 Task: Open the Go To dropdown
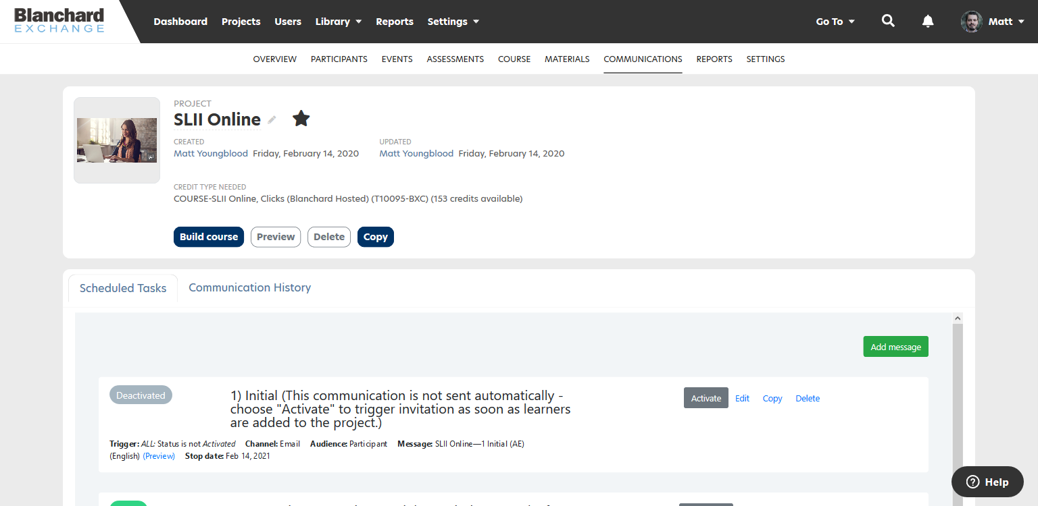point(835,22)
